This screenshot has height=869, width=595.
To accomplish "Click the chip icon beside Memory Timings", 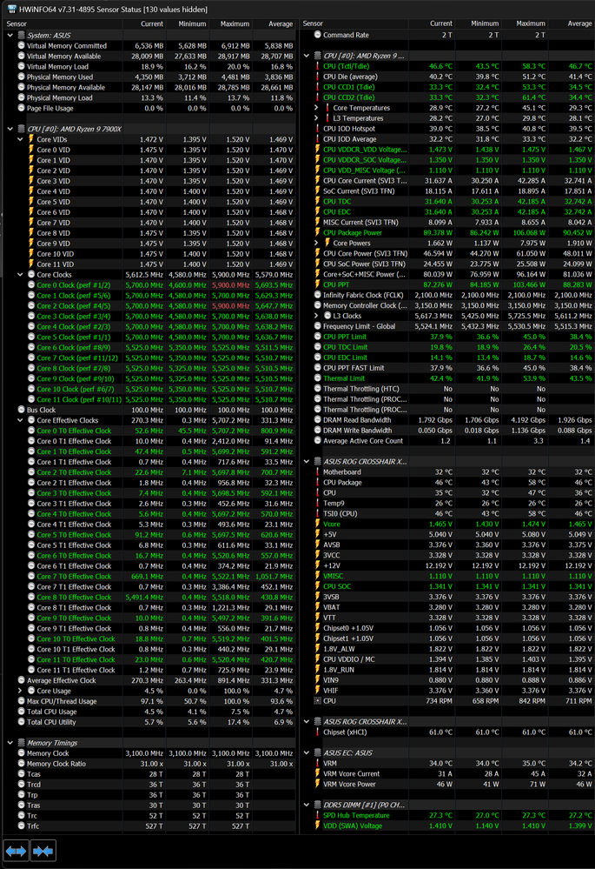I will click(21, 743).
